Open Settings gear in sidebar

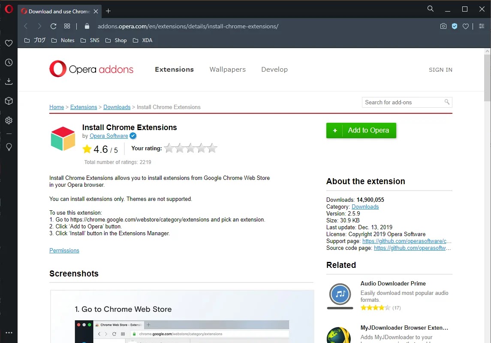(x=9, y=120)
